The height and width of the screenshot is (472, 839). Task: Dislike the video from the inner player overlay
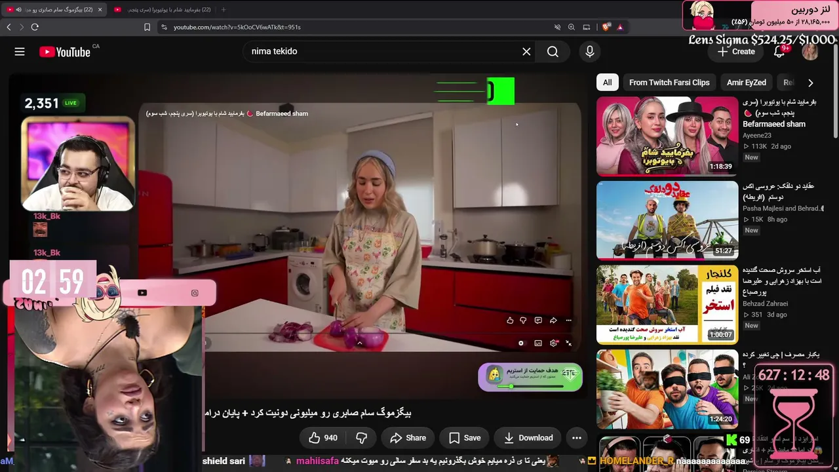523,321
